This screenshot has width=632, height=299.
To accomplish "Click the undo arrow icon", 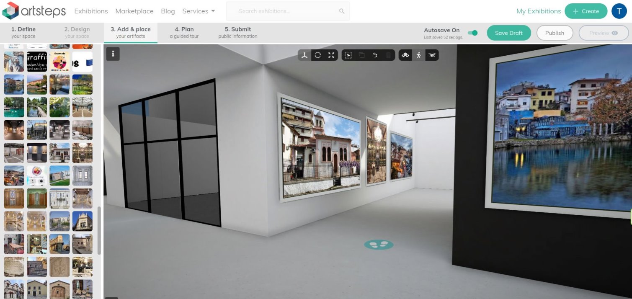I will point(375,55).
